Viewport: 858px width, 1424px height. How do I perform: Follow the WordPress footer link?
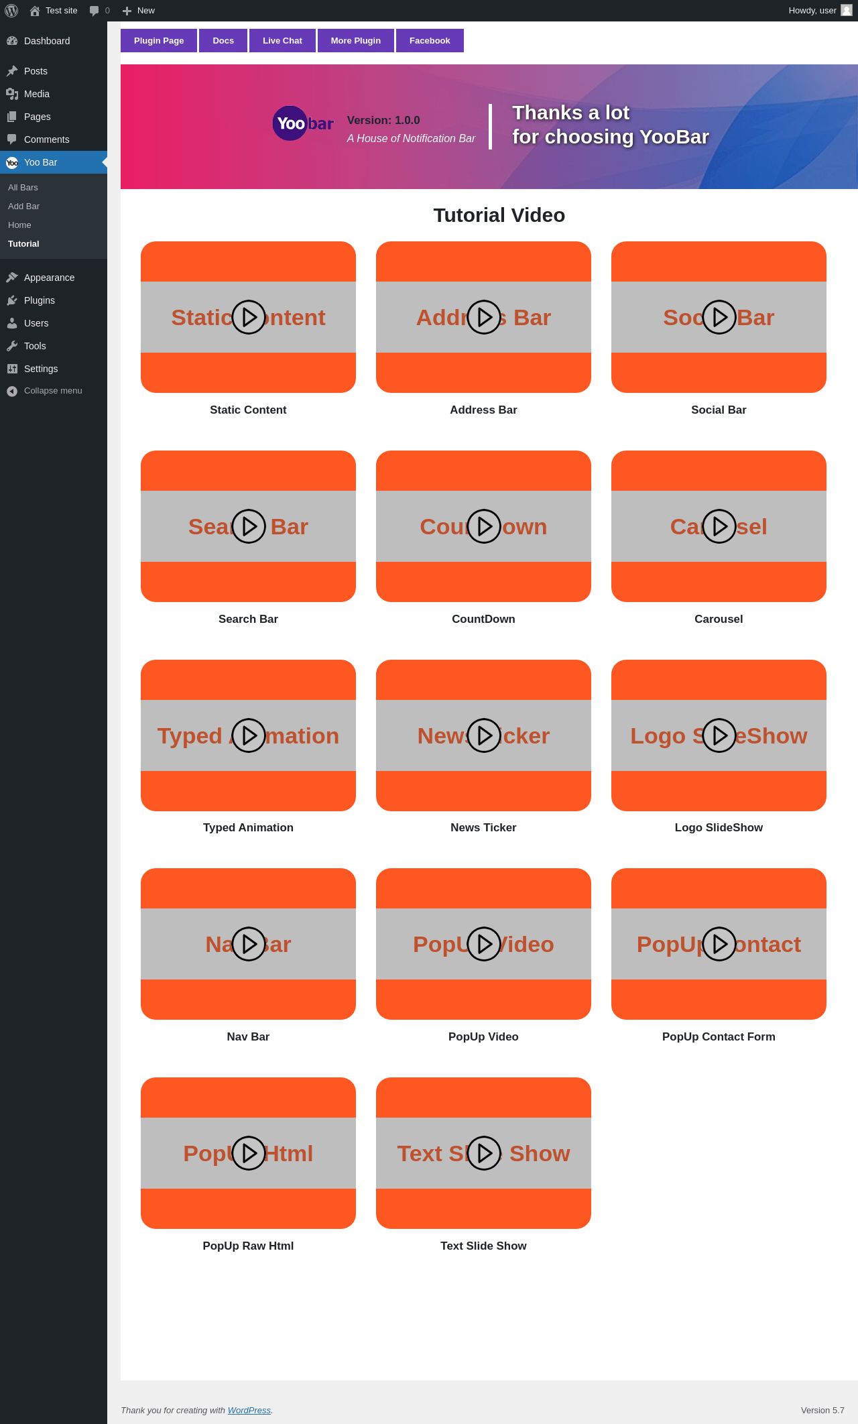coord(249,1410)
